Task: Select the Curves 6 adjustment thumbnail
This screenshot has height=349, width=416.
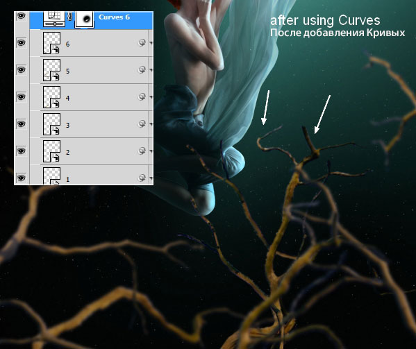Action: [54, 19]
